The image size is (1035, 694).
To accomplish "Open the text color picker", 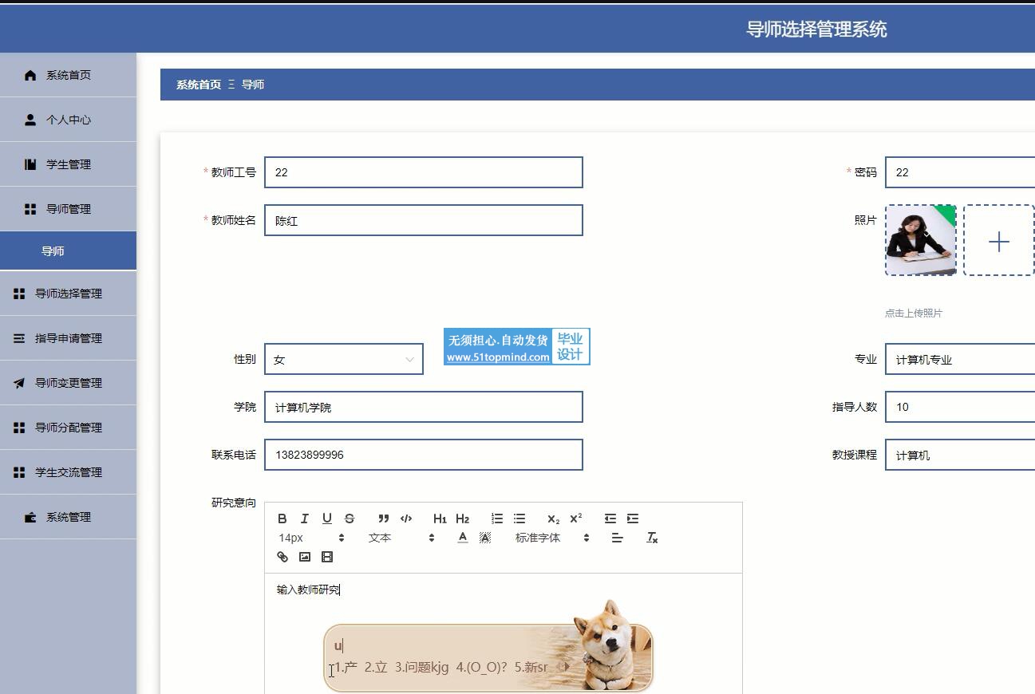I will tap(462, 538).
